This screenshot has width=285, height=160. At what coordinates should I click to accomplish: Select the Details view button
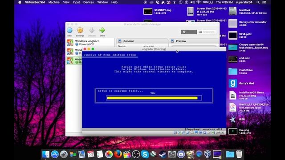coord(189,32)
